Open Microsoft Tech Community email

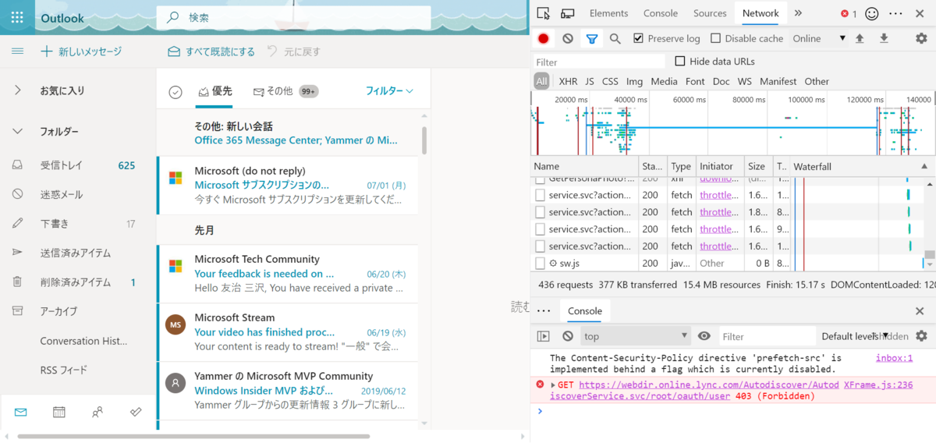coord(287,274)
